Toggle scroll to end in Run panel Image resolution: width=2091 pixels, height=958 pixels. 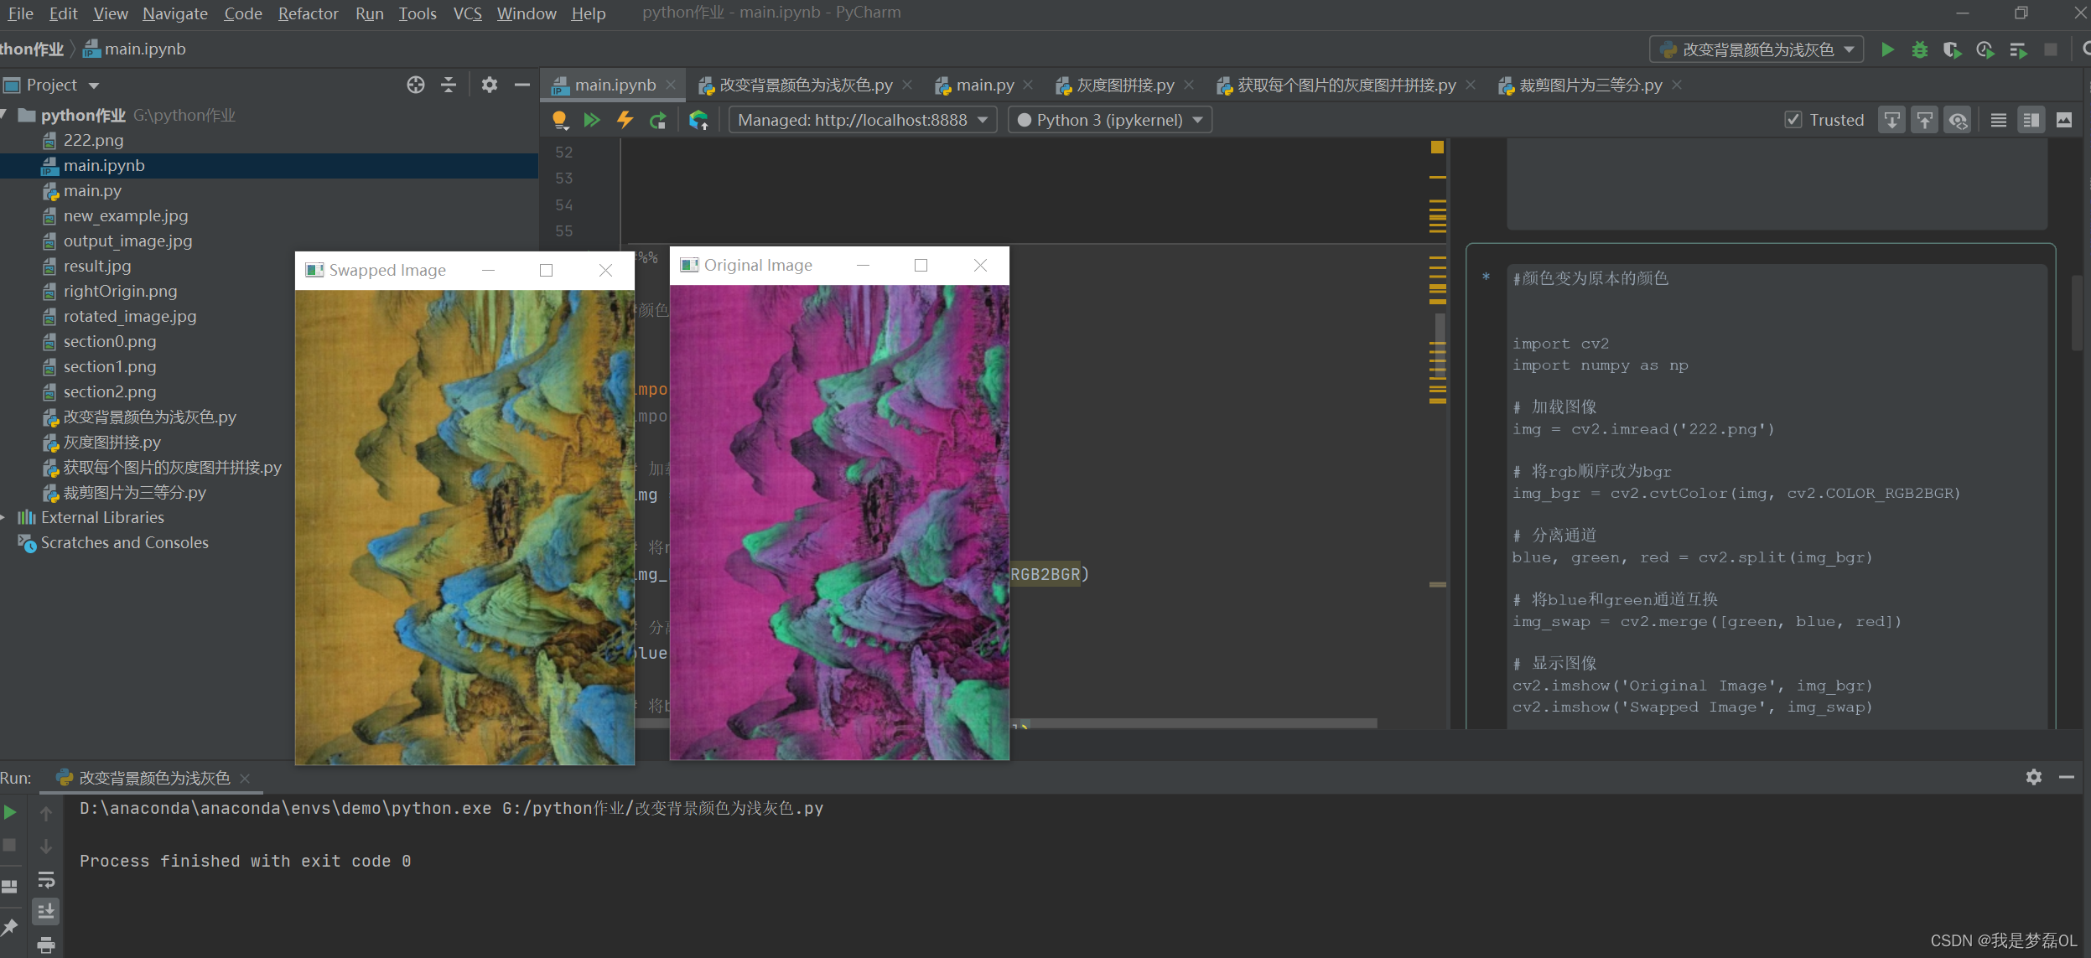click(x=46, y=912)
